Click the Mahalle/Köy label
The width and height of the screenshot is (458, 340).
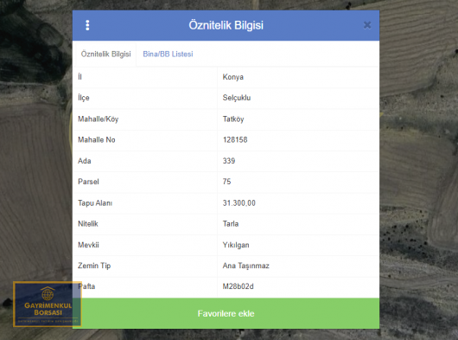coord(98,119)
